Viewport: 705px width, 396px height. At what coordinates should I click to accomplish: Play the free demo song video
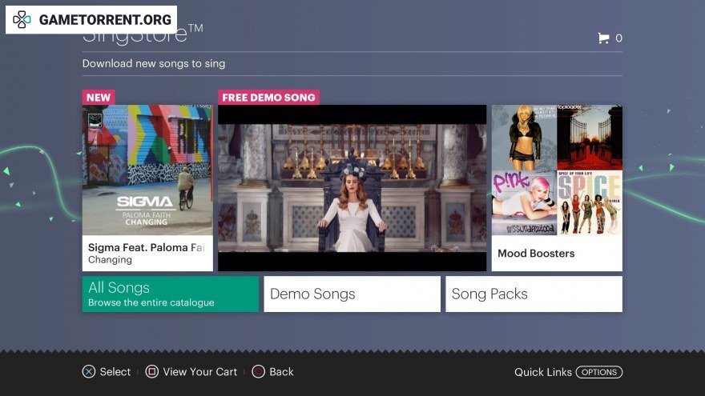(352, 188)
